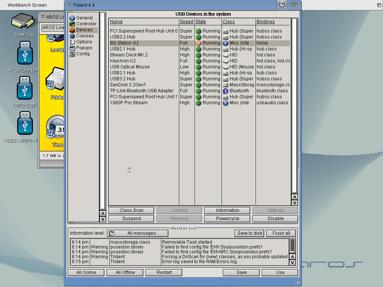The image size is (383, 287).
Task: Click the 'Error log saved to file' log entry
Action: click(x=200, y=262)
